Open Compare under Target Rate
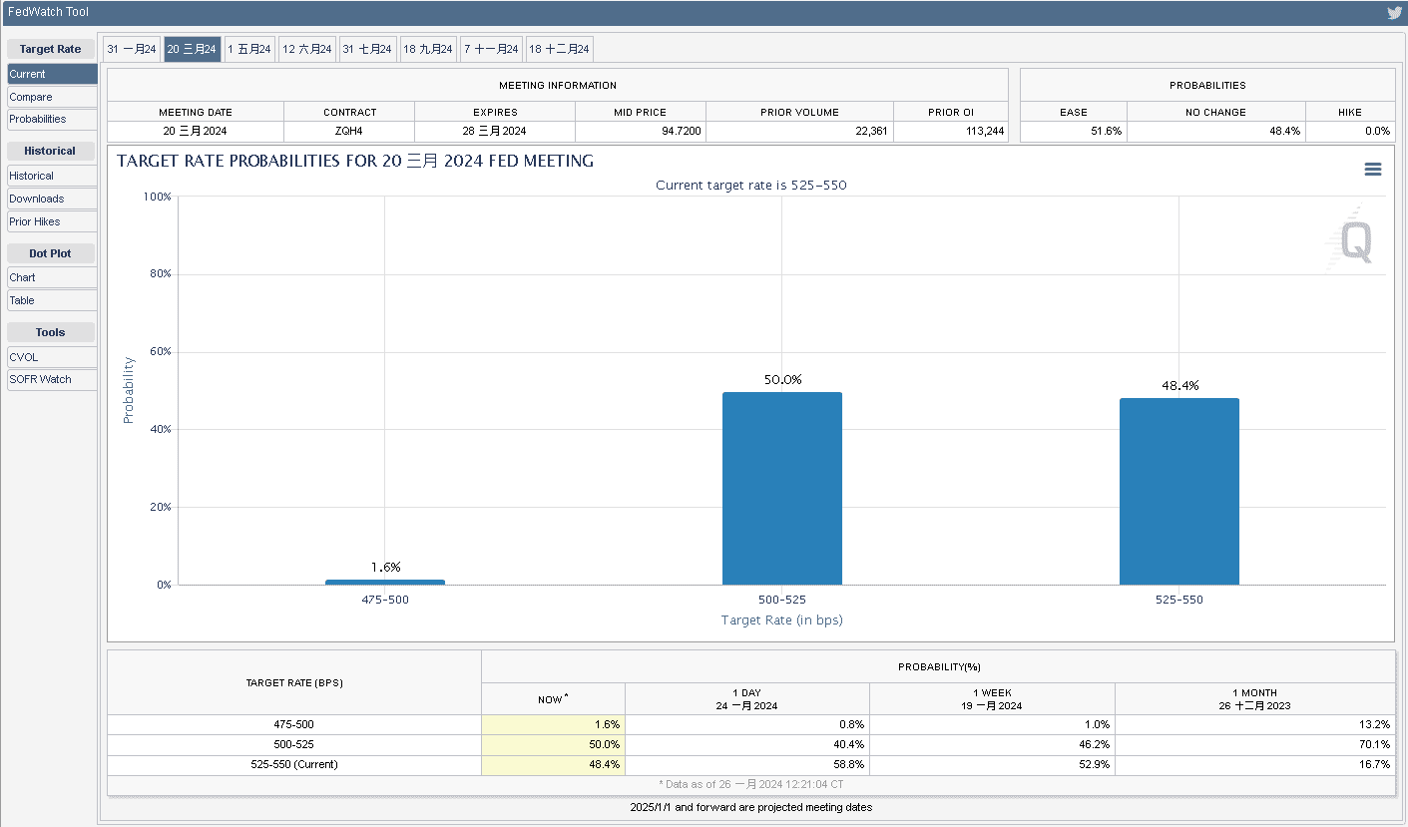This screenshot has height=827, width=1408. 52,97
